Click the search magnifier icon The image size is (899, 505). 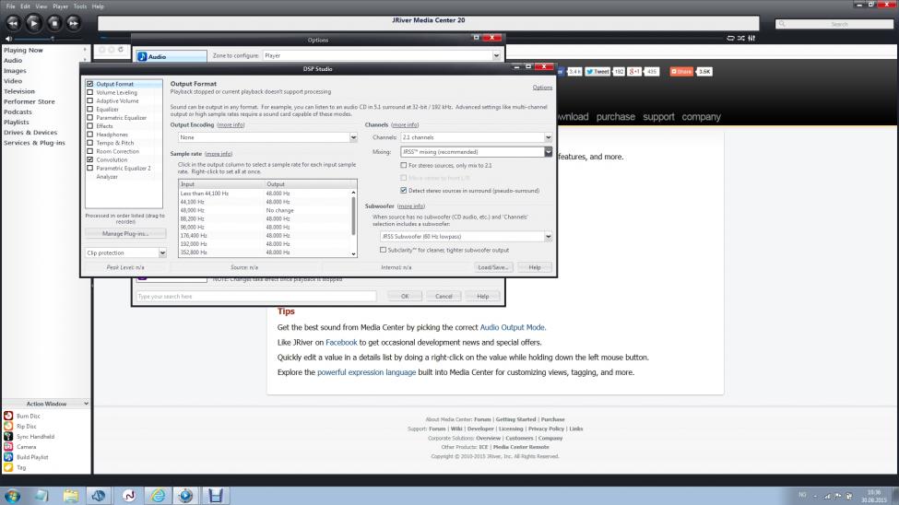[x=782, y=24]
